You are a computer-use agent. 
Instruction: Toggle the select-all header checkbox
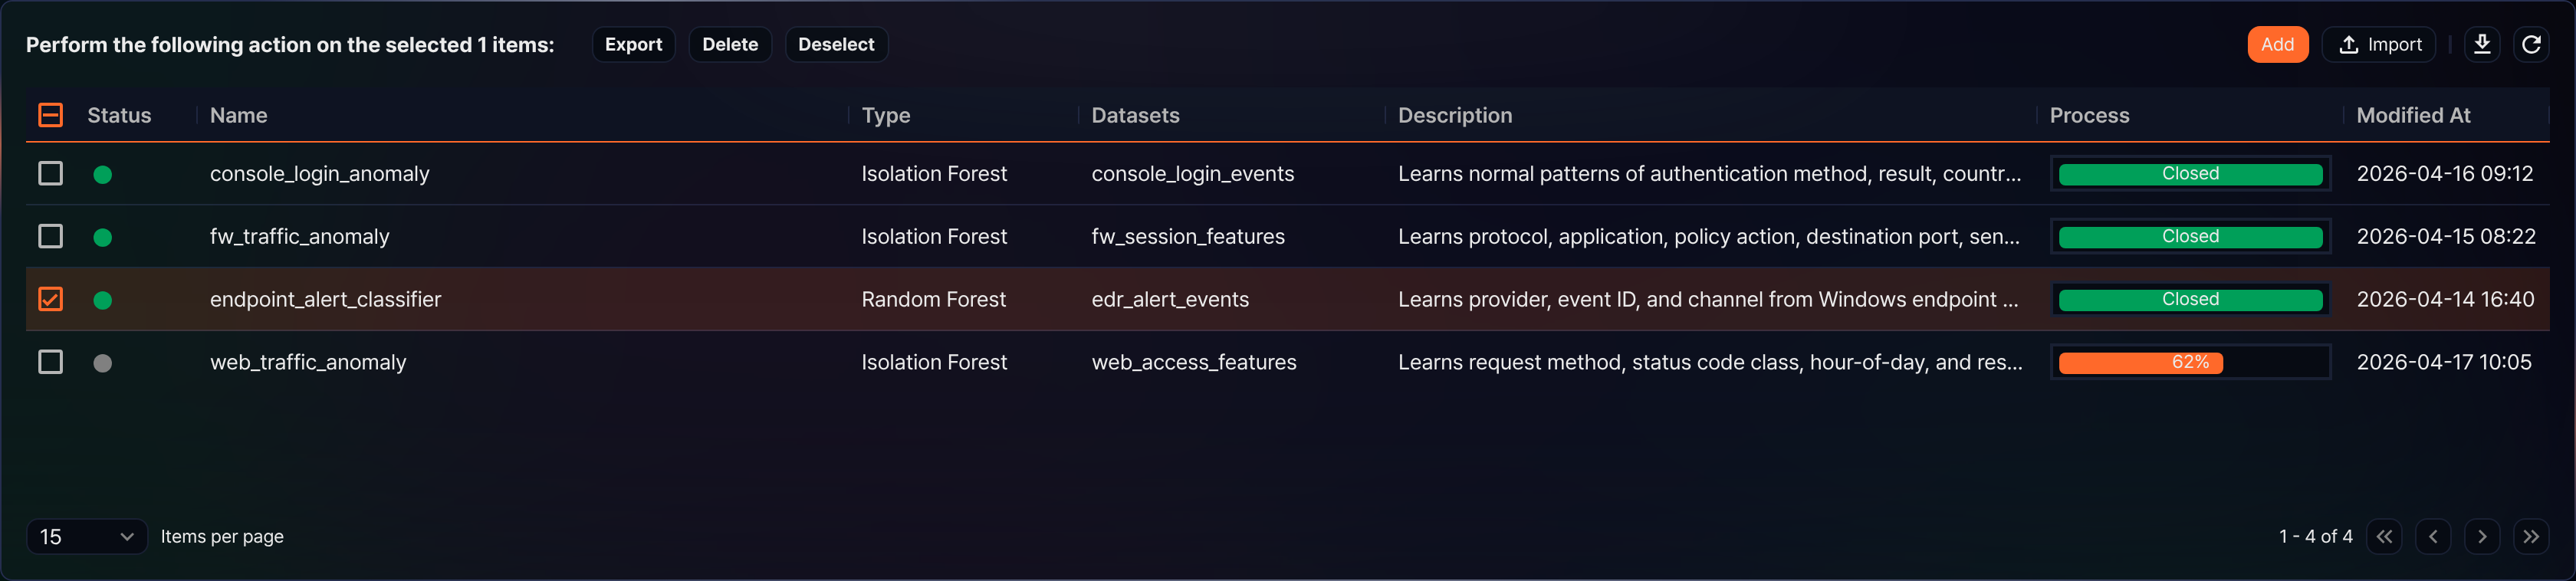coord(50,115)
